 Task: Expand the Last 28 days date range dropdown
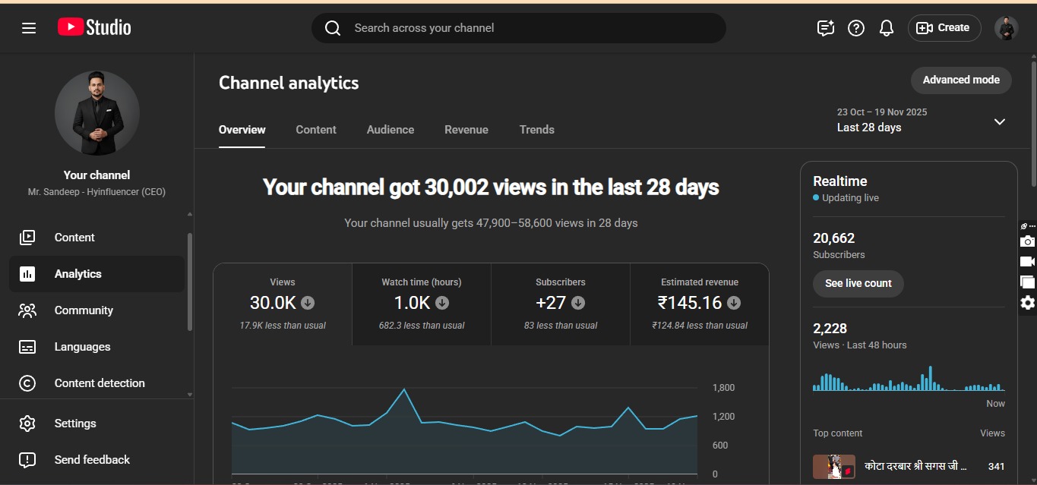pos(999,121)
